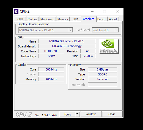The image size is (143, 130).
Task: Click the NVIDIA logo image
Action: point(109,46)
